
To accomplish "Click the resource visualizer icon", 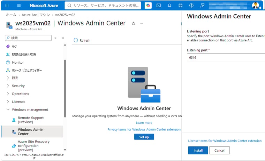I will point(8,70).
